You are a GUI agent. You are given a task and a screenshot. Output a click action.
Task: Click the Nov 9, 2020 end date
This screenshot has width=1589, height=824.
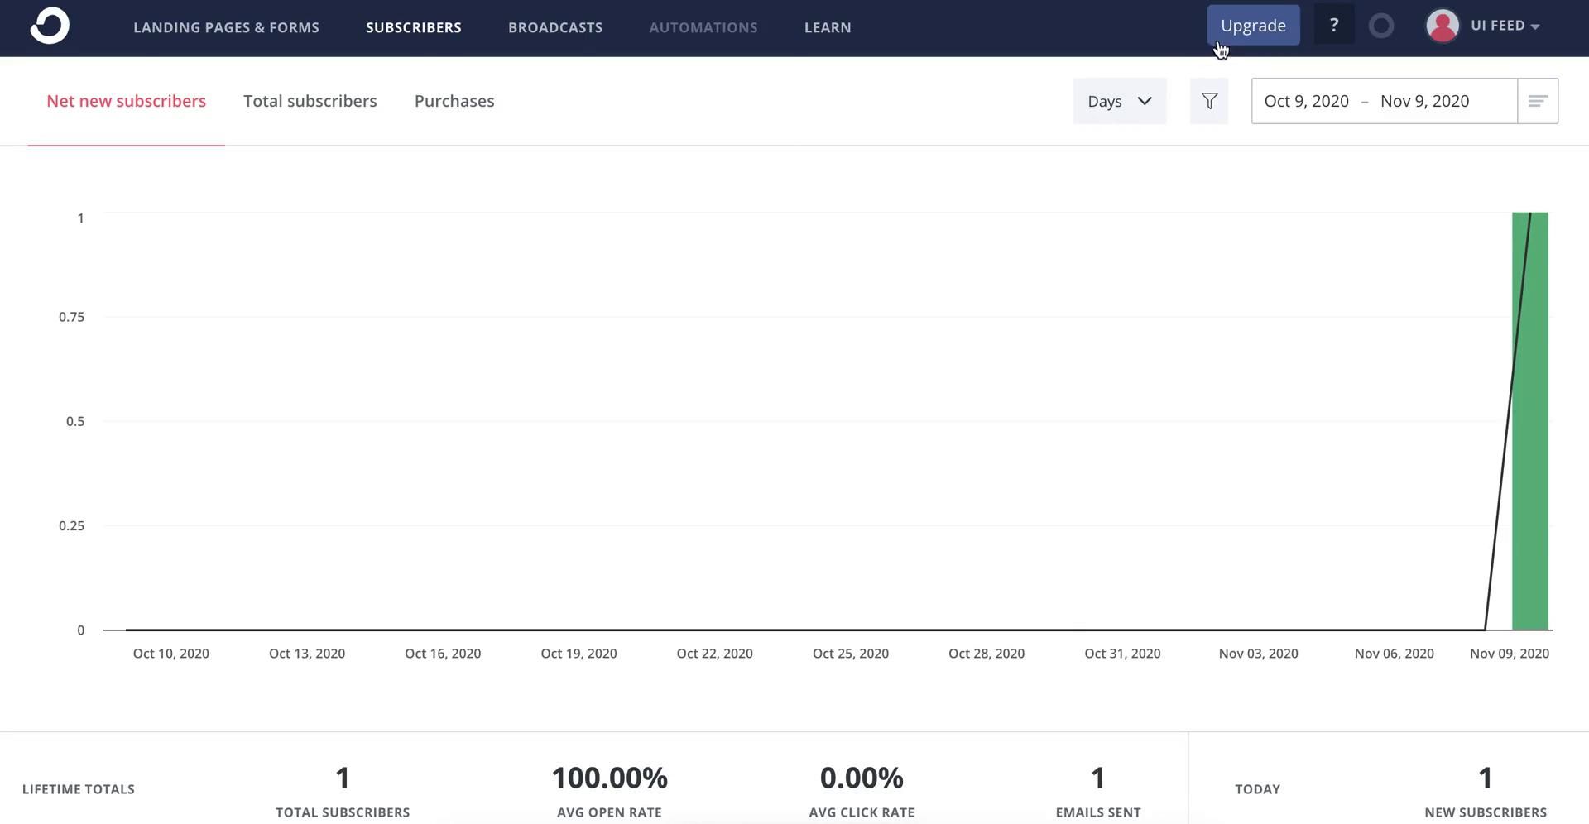[1424, 101]
